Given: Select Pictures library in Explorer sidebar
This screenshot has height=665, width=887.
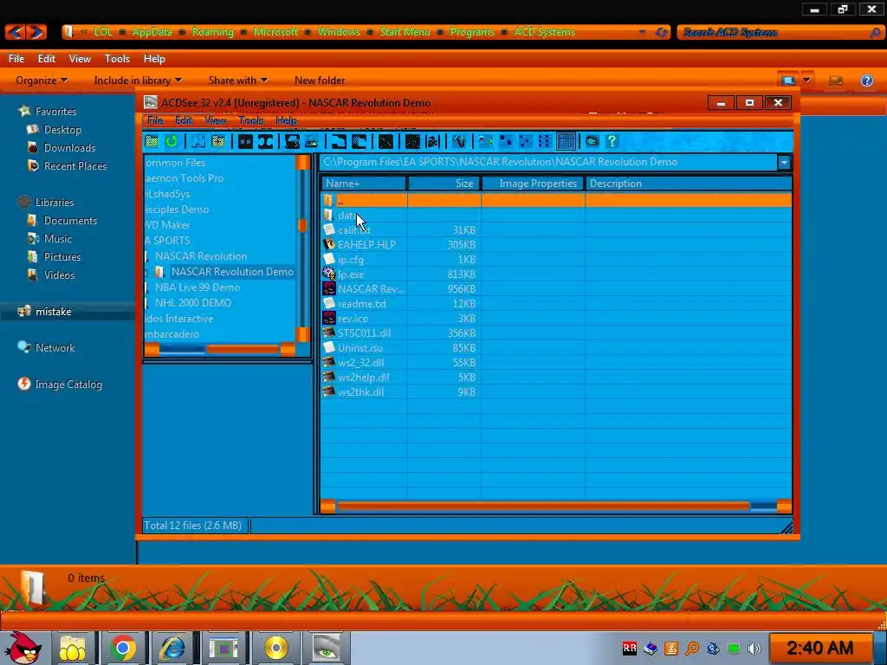Looking at the screenshot, I should click(62, 256).
